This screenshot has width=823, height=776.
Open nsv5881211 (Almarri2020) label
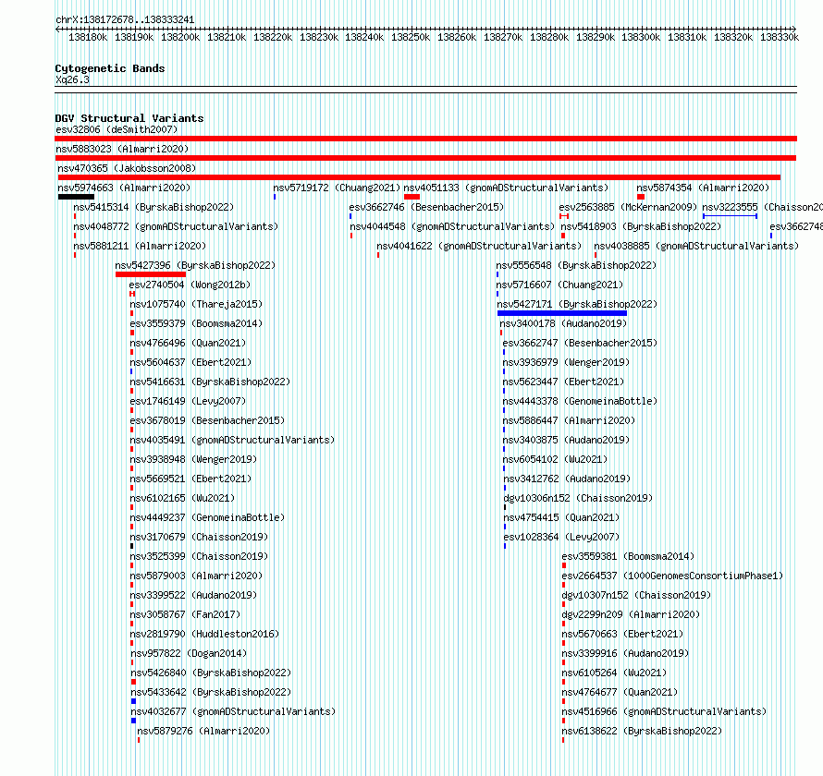(140, 246)
